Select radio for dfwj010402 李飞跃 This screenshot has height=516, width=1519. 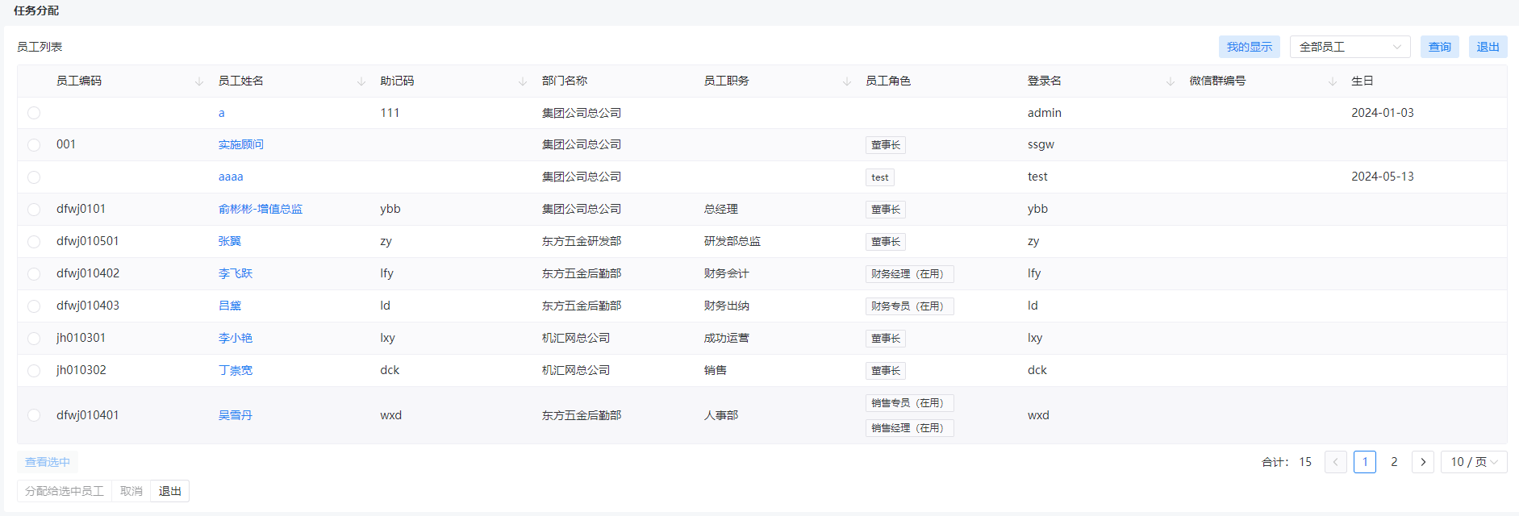(x=34, y=274)
